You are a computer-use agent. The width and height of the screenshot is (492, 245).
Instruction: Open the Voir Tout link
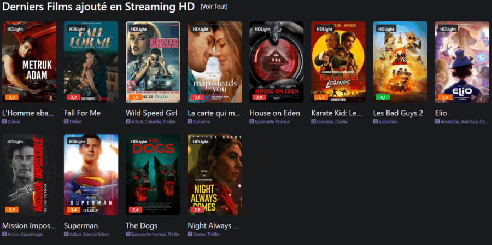214,7
